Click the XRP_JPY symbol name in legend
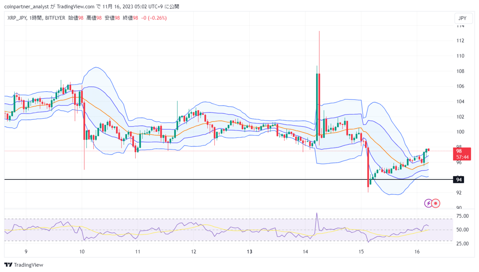This screenshot has width=479, height=272. tap(16, 18)
